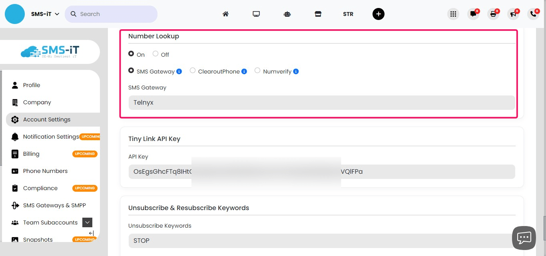Click the robot AI icon in top toolbar
Image resolution: width=546 pixels, height=256 pixels.
point(287,14)
